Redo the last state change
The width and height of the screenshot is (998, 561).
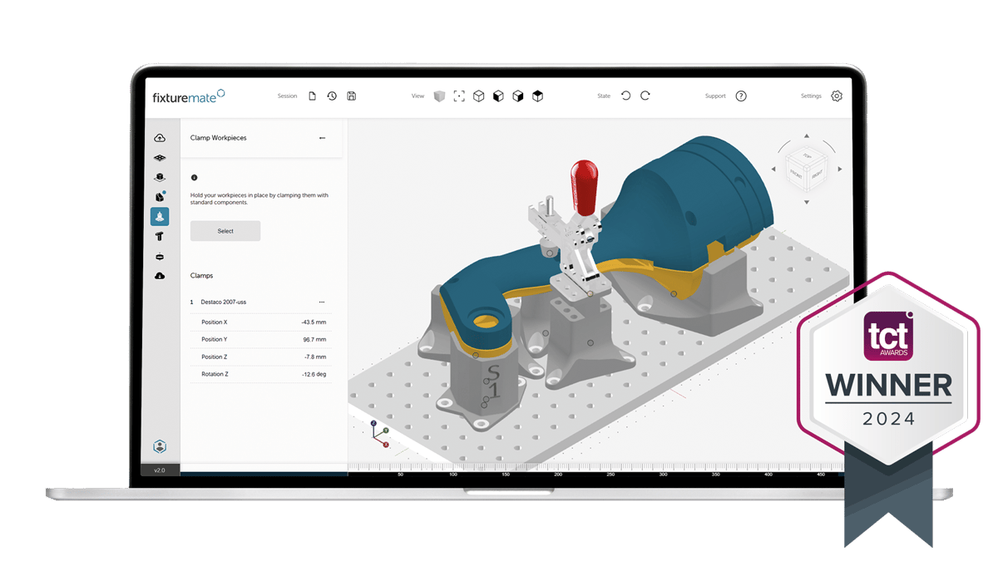coord(645,96)
